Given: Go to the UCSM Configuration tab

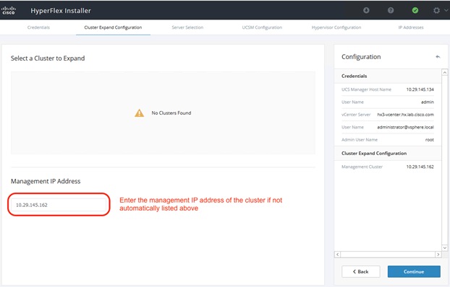Looking at the screenshot, I should (262, 27).
